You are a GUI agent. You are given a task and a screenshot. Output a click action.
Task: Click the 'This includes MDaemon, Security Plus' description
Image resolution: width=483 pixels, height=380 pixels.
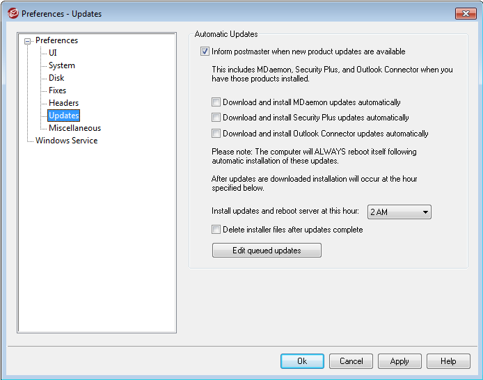point(332,74)
